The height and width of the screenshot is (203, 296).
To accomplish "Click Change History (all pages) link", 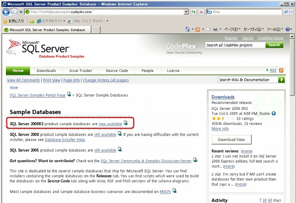I will coord(106,80).
